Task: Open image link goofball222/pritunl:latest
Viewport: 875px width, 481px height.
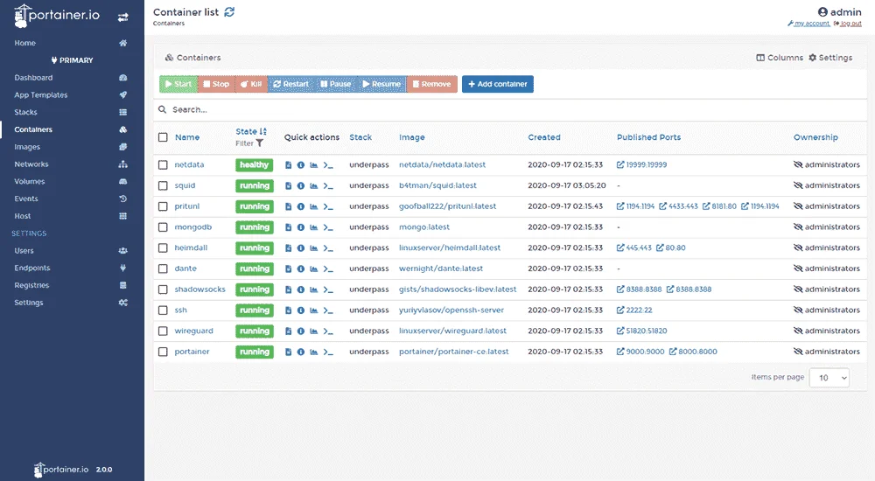Action: coord(447,206)
